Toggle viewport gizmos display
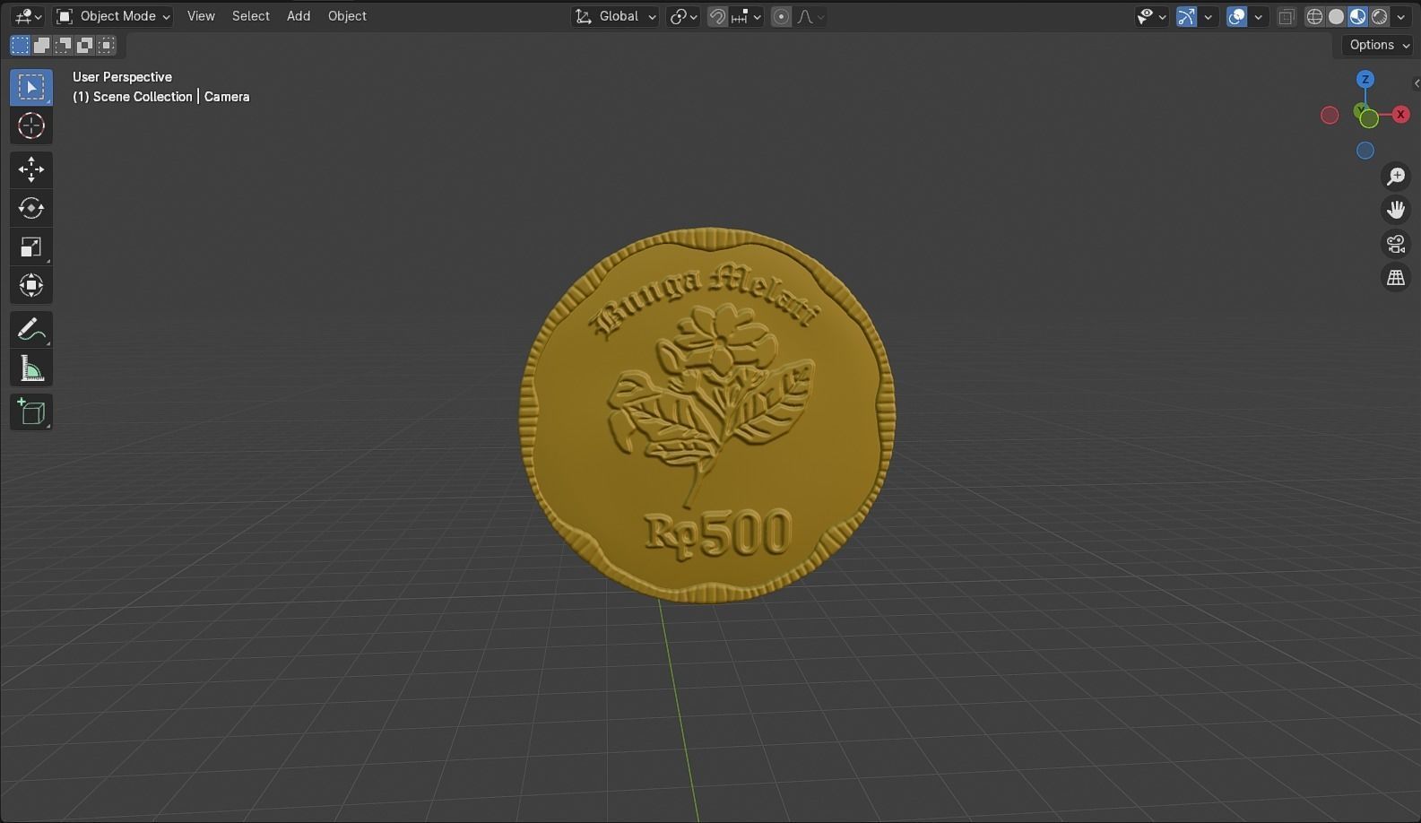 tap(1186, 16)
